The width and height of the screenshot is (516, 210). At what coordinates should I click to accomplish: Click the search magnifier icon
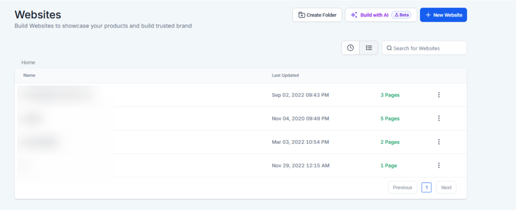[389, 48]
